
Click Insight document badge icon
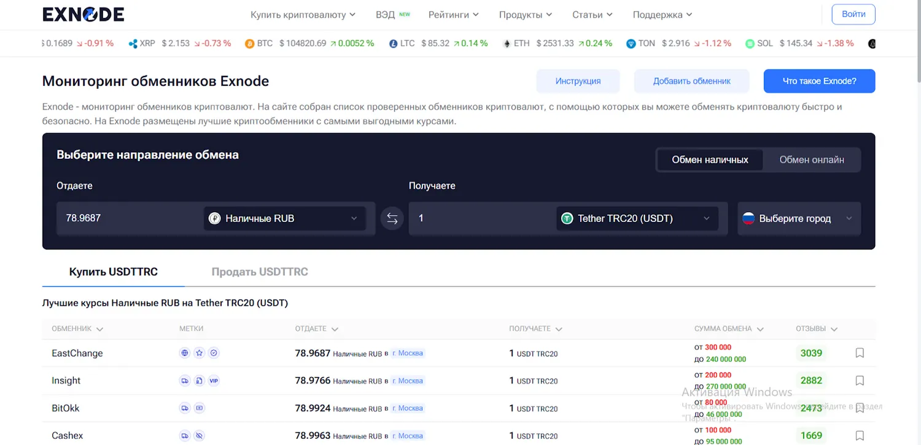[199, 381]
